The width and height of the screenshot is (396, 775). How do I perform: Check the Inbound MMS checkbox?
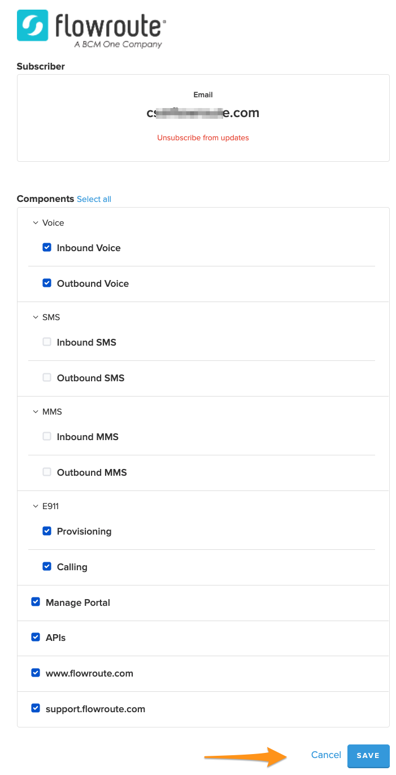click(47, 436)
